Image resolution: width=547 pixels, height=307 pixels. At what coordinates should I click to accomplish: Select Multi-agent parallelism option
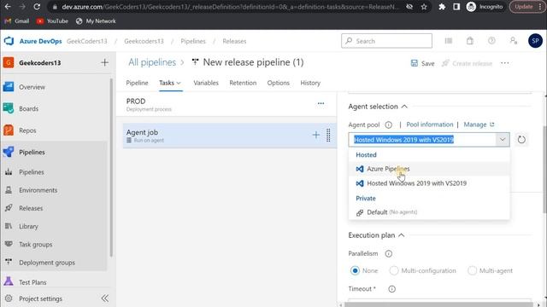click(472, 270)
